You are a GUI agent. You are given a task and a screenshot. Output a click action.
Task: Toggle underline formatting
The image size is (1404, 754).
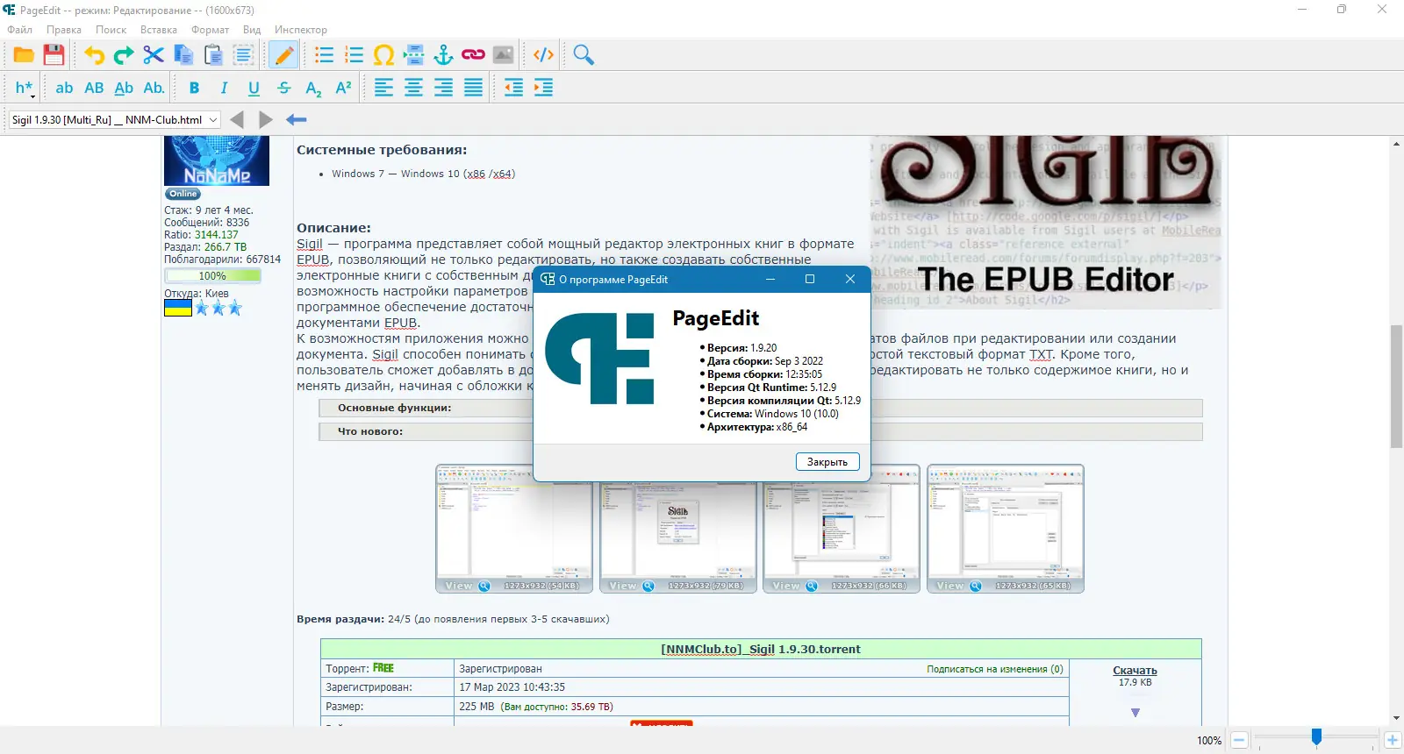254,88
